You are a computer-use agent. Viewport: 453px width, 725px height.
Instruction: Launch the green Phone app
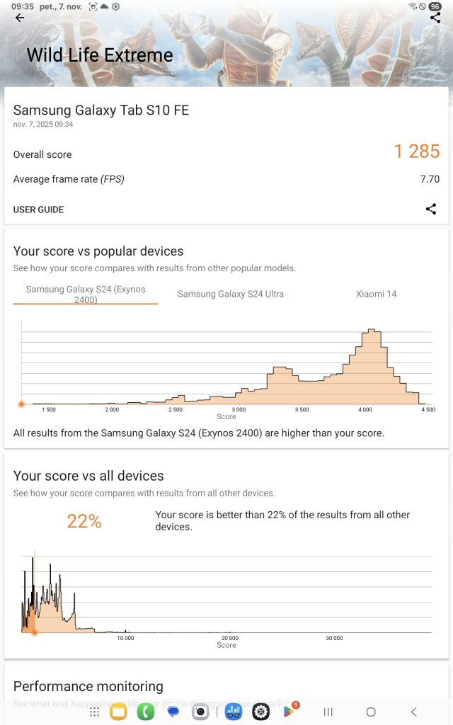pyautogui.click(x=146, y=712)
